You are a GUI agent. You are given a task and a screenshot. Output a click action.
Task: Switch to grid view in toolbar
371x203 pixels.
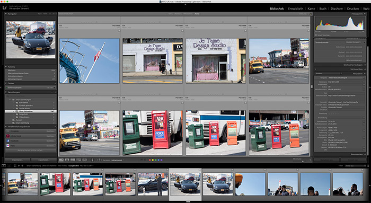(61, 160)
